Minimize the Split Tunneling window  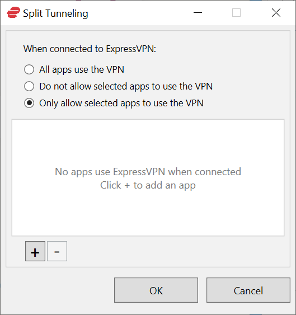[x=198, y=13]
